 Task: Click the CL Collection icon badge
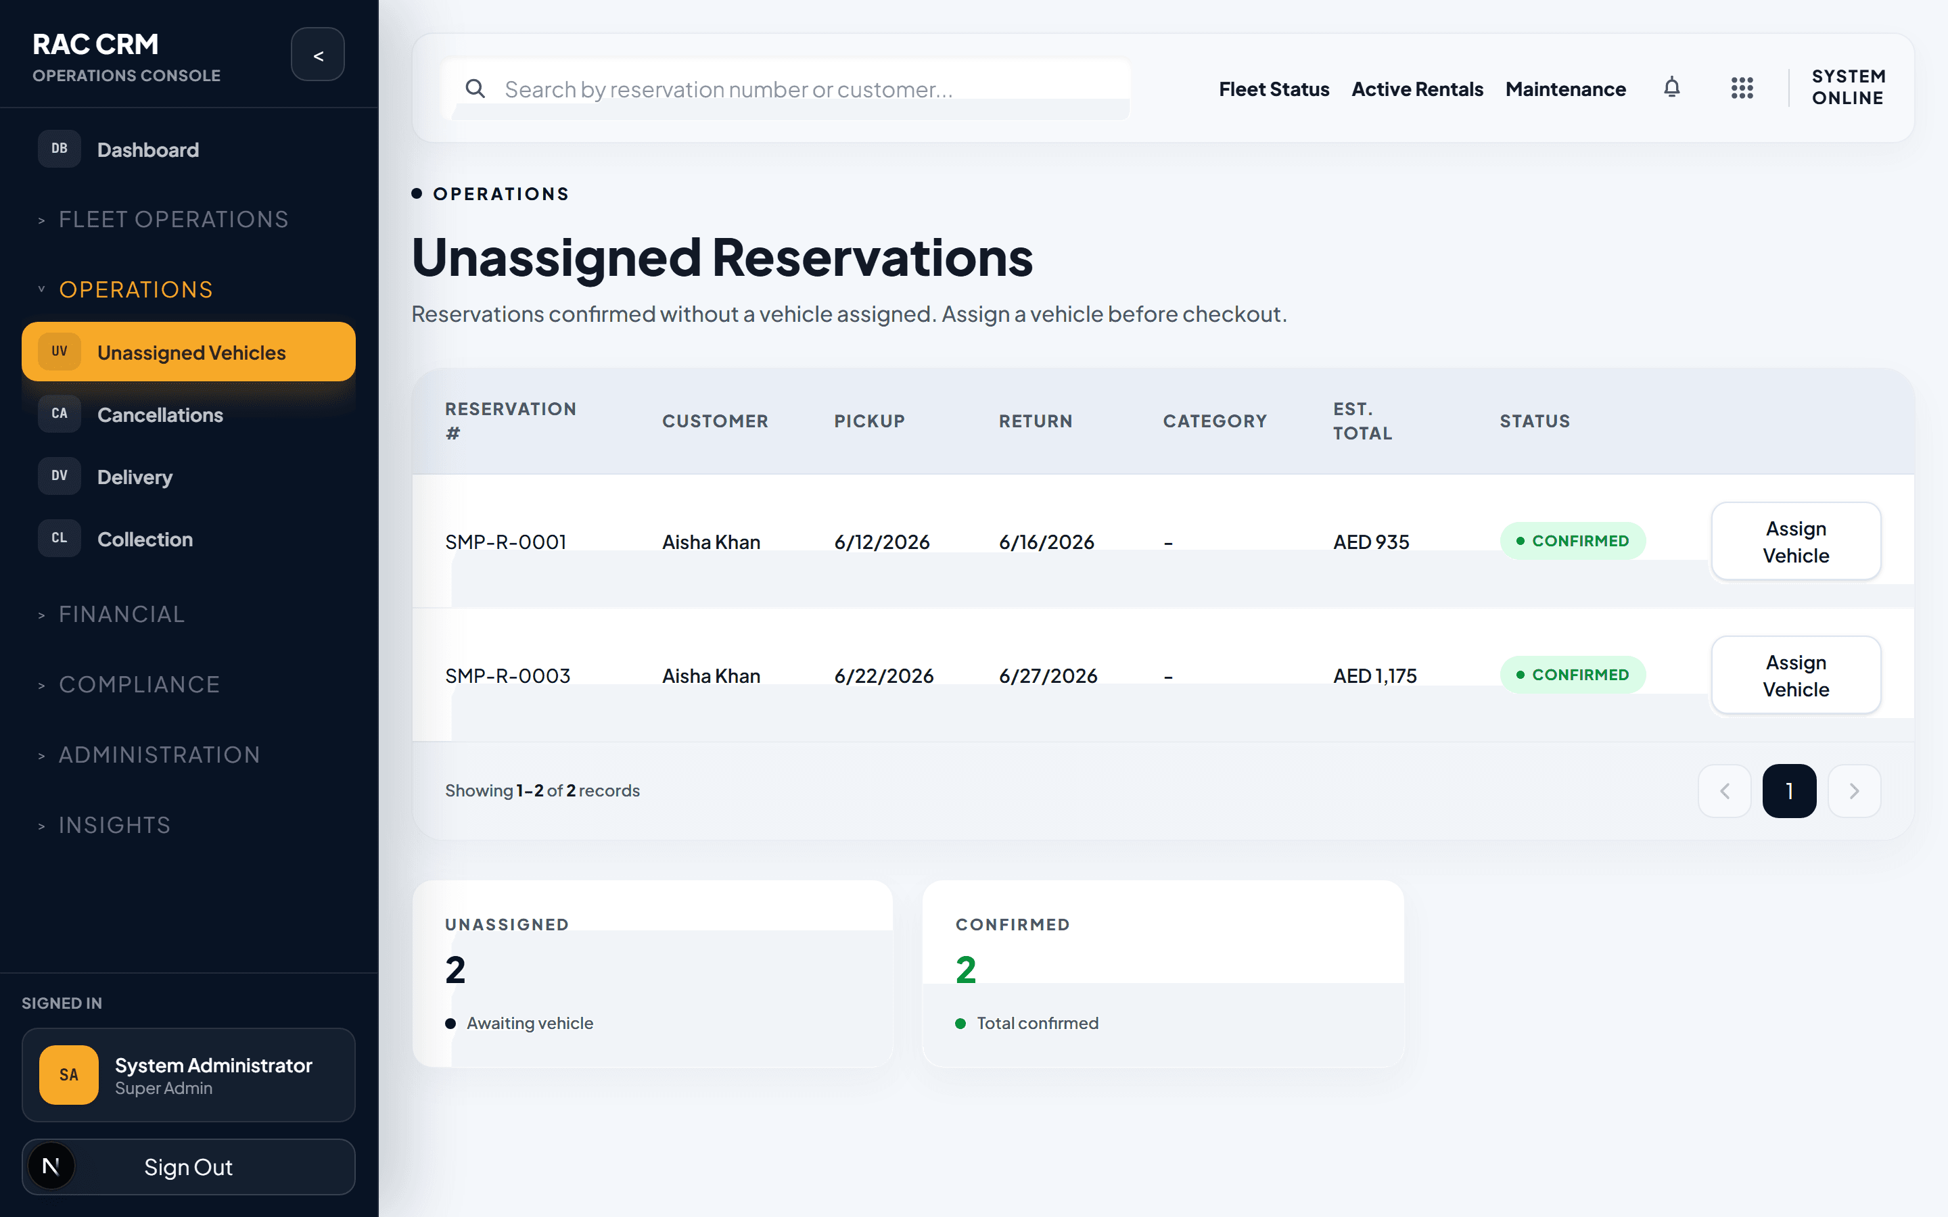point(60,538)
